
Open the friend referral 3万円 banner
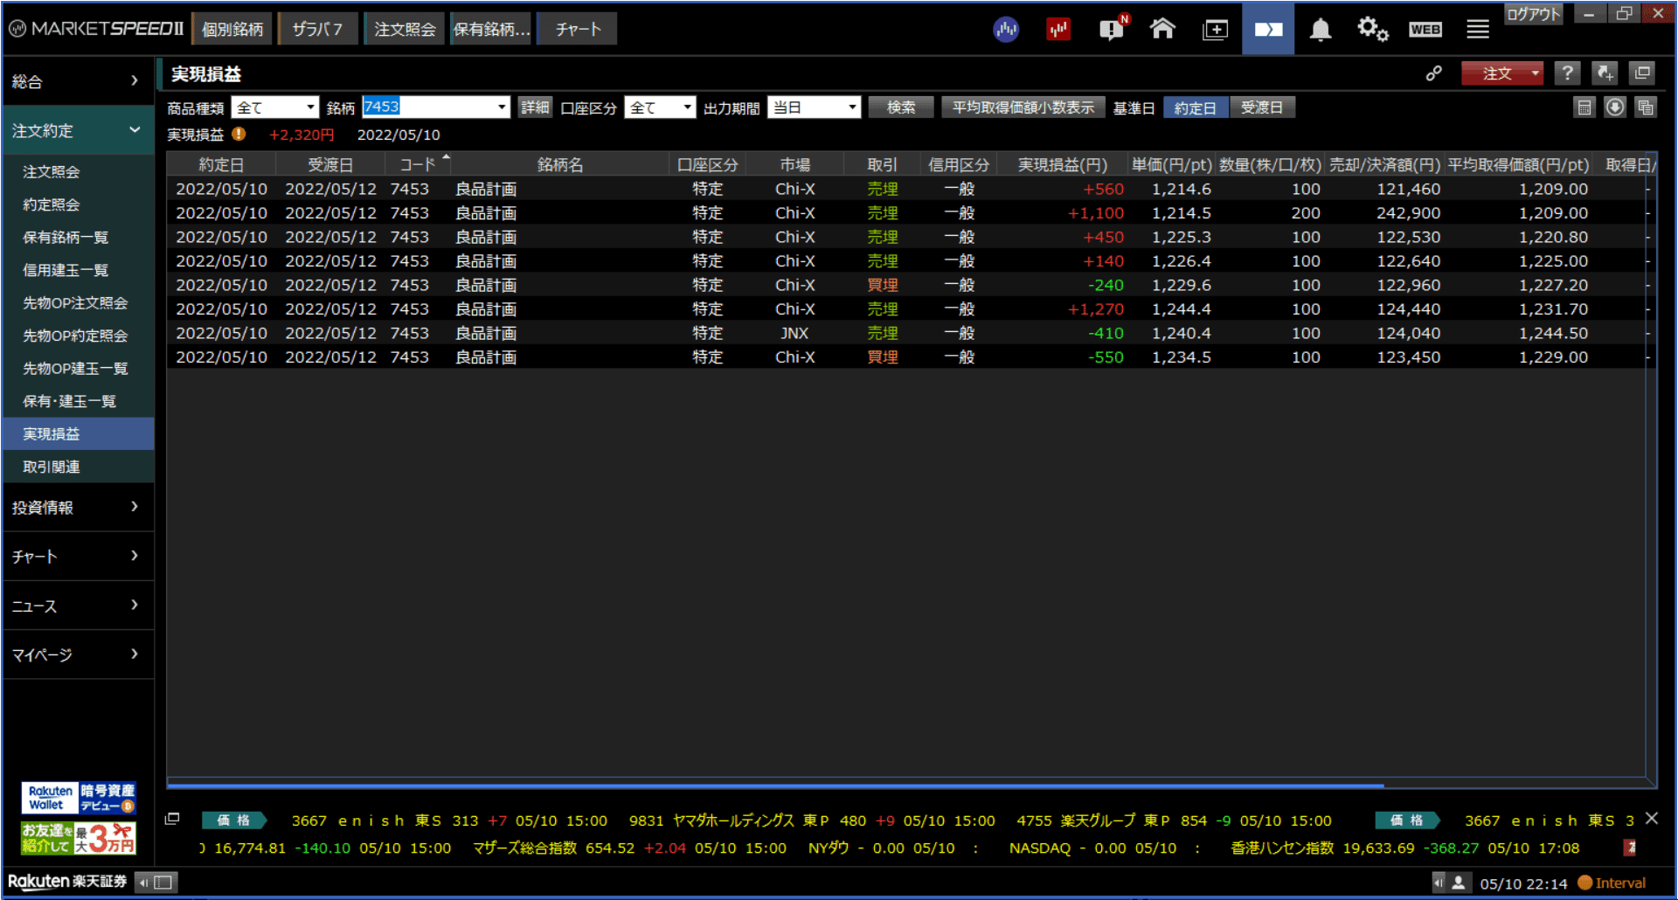point(79,838)
